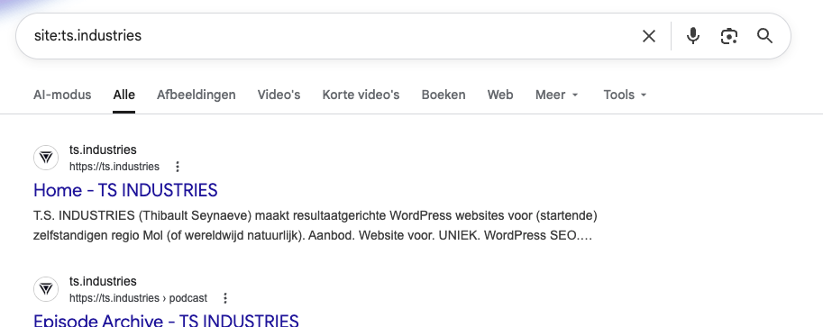Submit search with the magnifying glass icon
Viewport: 823px width, 327px height.
point(764,36)
